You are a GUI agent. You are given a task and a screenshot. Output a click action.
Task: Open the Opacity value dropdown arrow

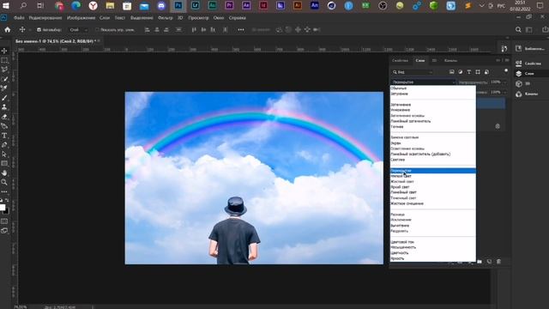pos(504,82)
